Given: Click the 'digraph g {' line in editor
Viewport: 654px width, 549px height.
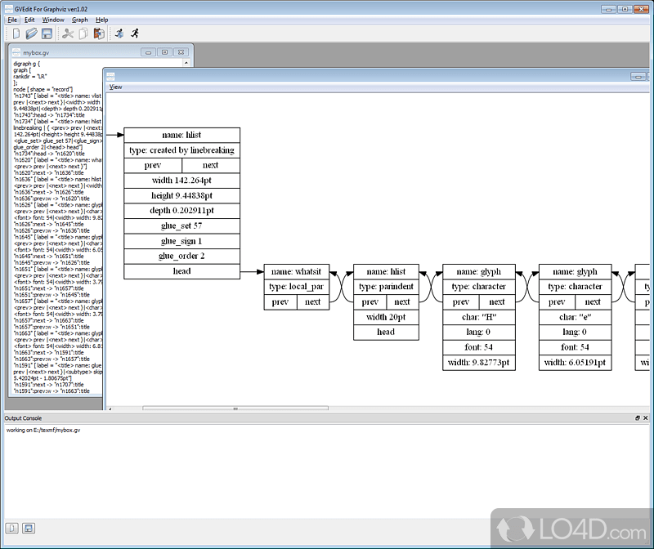Looking at the screenshot, I should coord(27,64).
